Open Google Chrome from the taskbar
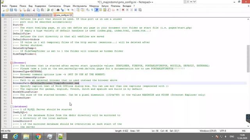 [x=38, y=136]
